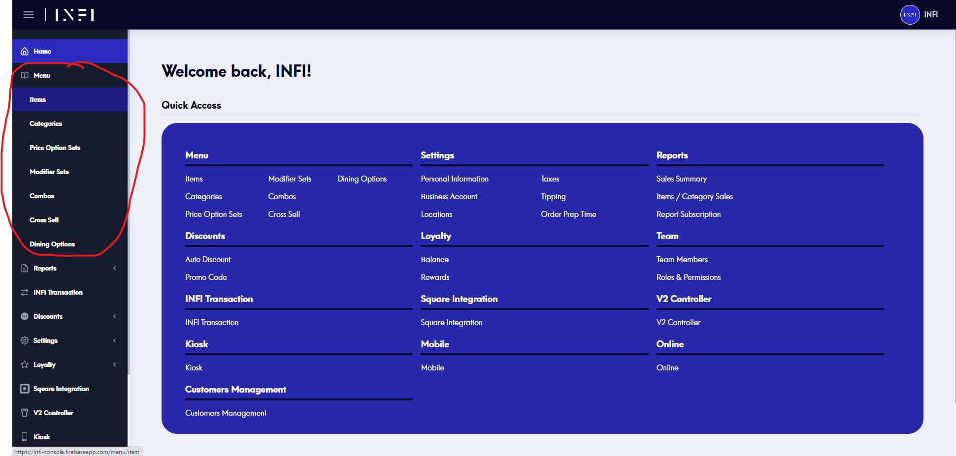956x456 pixels.
Task: Open Business Account settings link
Action: coord(449,197)
